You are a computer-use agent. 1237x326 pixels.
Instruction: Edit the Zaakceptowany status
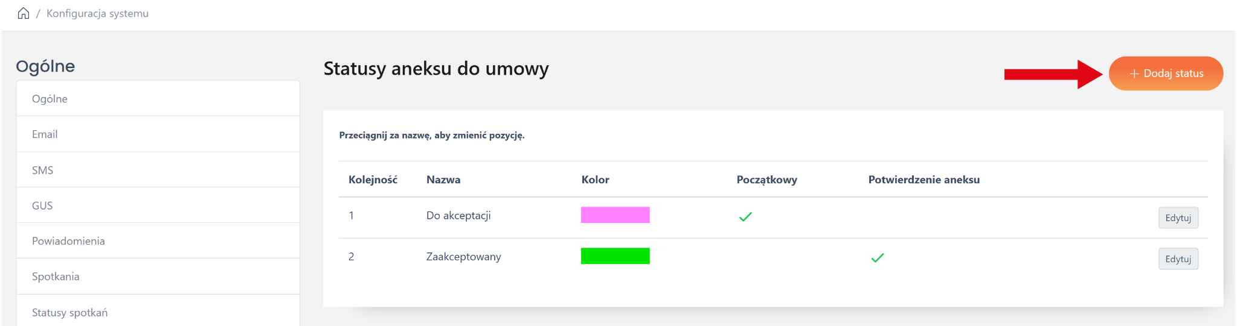1178,259
